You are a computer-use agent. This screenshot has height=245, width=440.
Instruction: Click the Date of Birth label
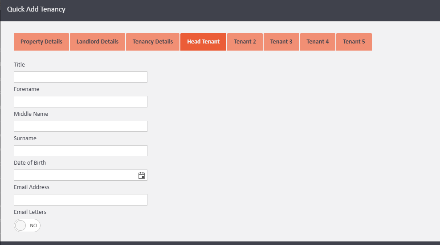pyautogui.click(x=30, y=163)
